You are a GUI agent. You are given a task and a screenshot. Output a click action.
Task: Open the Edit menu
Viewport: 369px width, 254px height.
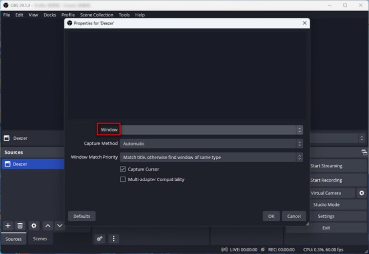click(19, 15)
